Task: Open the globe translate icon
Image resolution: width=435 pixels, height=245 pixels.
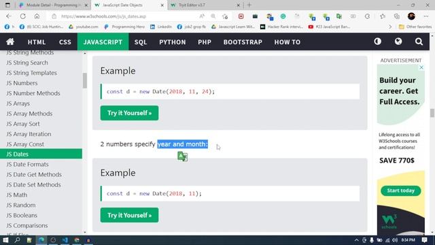Action: 398,42
